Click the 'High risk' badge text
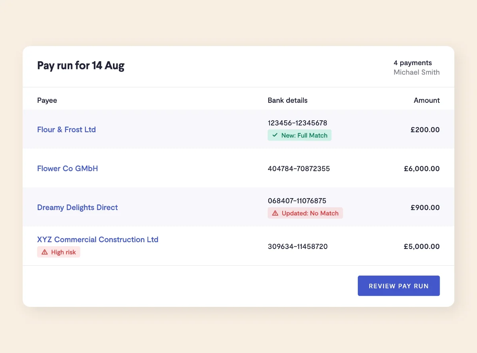The width and height of the screenshot is (477, 353). pyautogui.click(x=64, y=252)
